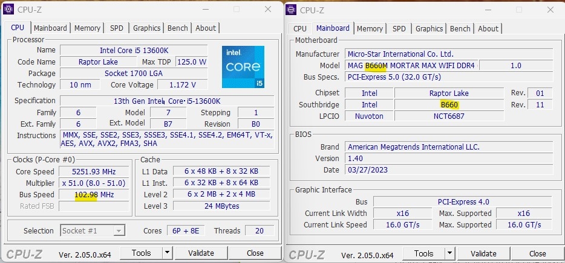The image size is (565, 263).
Task: Click Multiplier value 'x 51.0 (8.0 - 51.0)'
Action: tap(94, 183)
